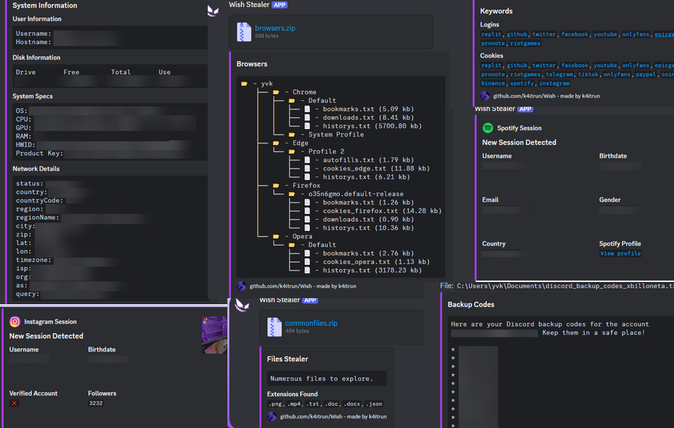
Task: Click the tiktok tag under Cookies
Action: pos(588,74)
